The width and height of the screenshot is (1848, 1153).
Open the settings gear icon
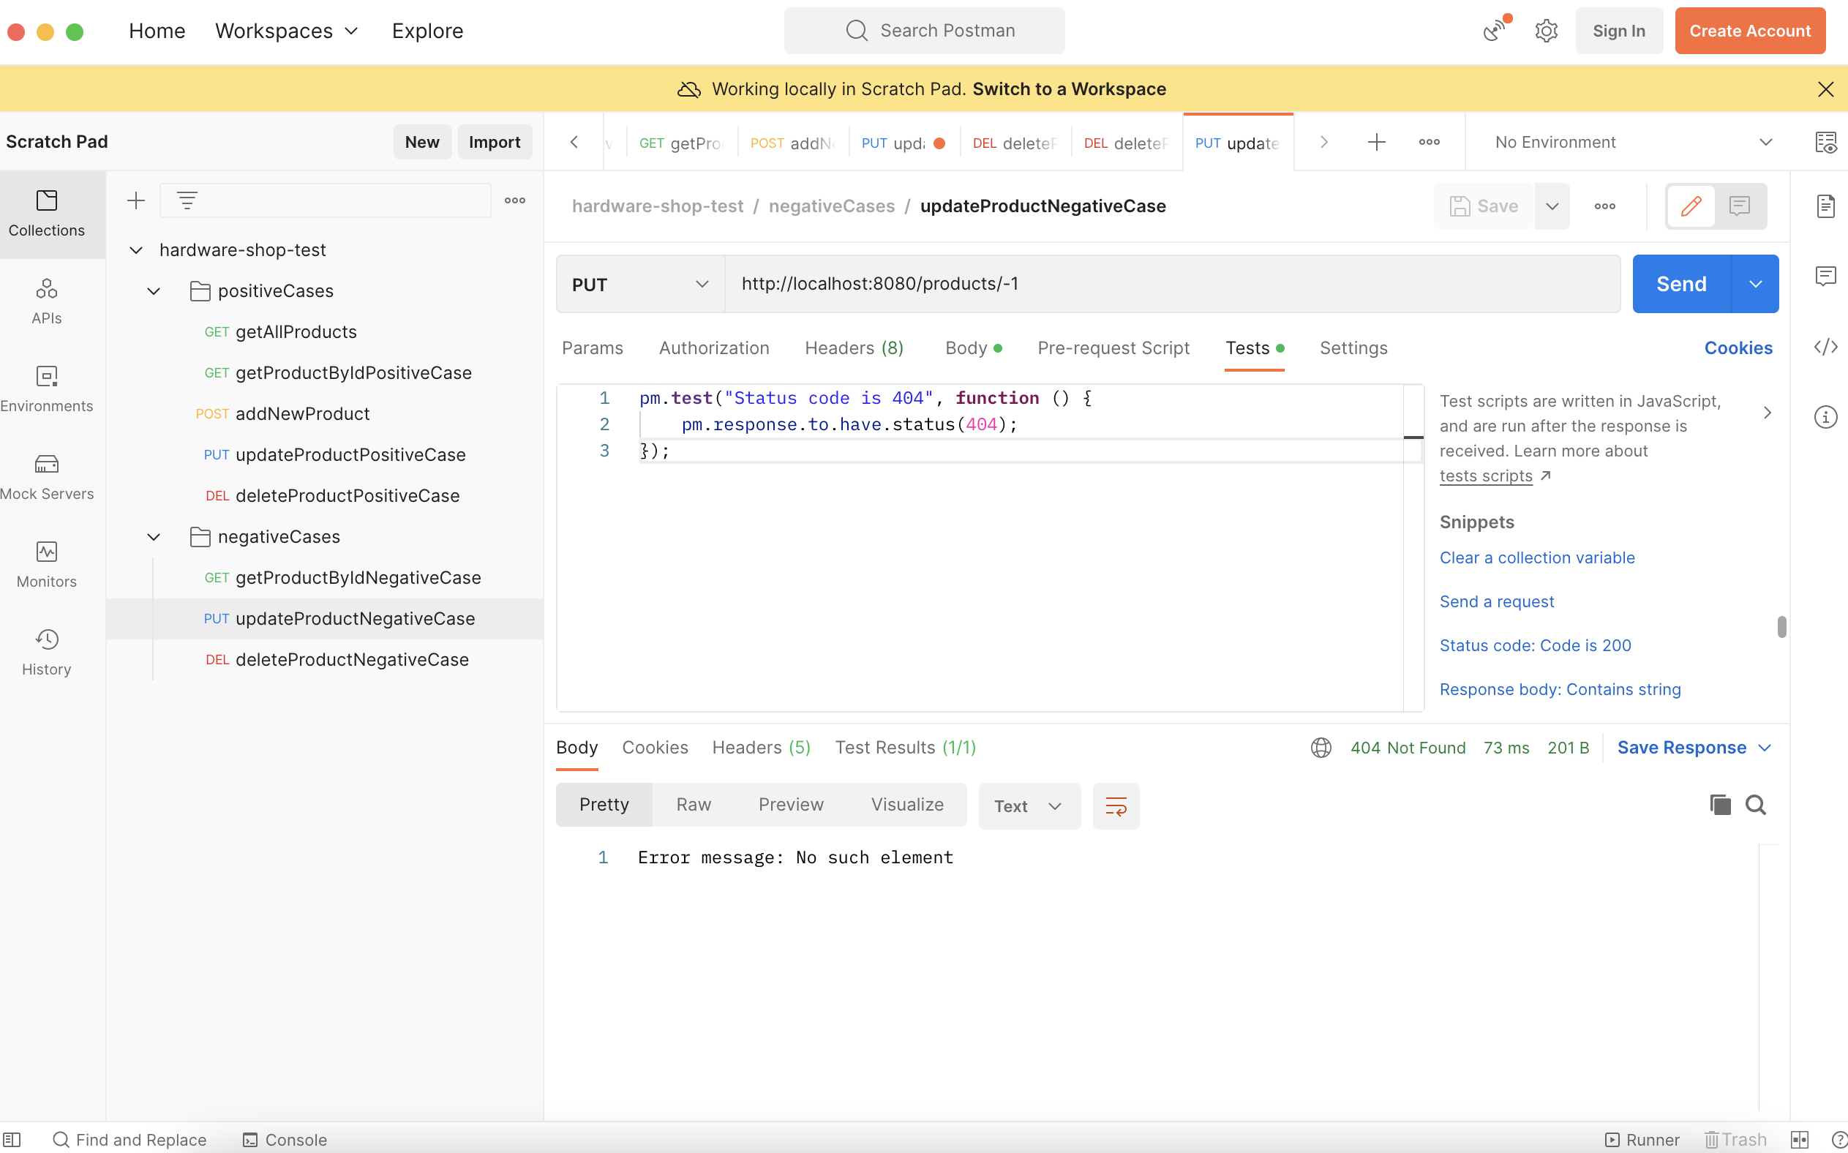click(1546, 31)
